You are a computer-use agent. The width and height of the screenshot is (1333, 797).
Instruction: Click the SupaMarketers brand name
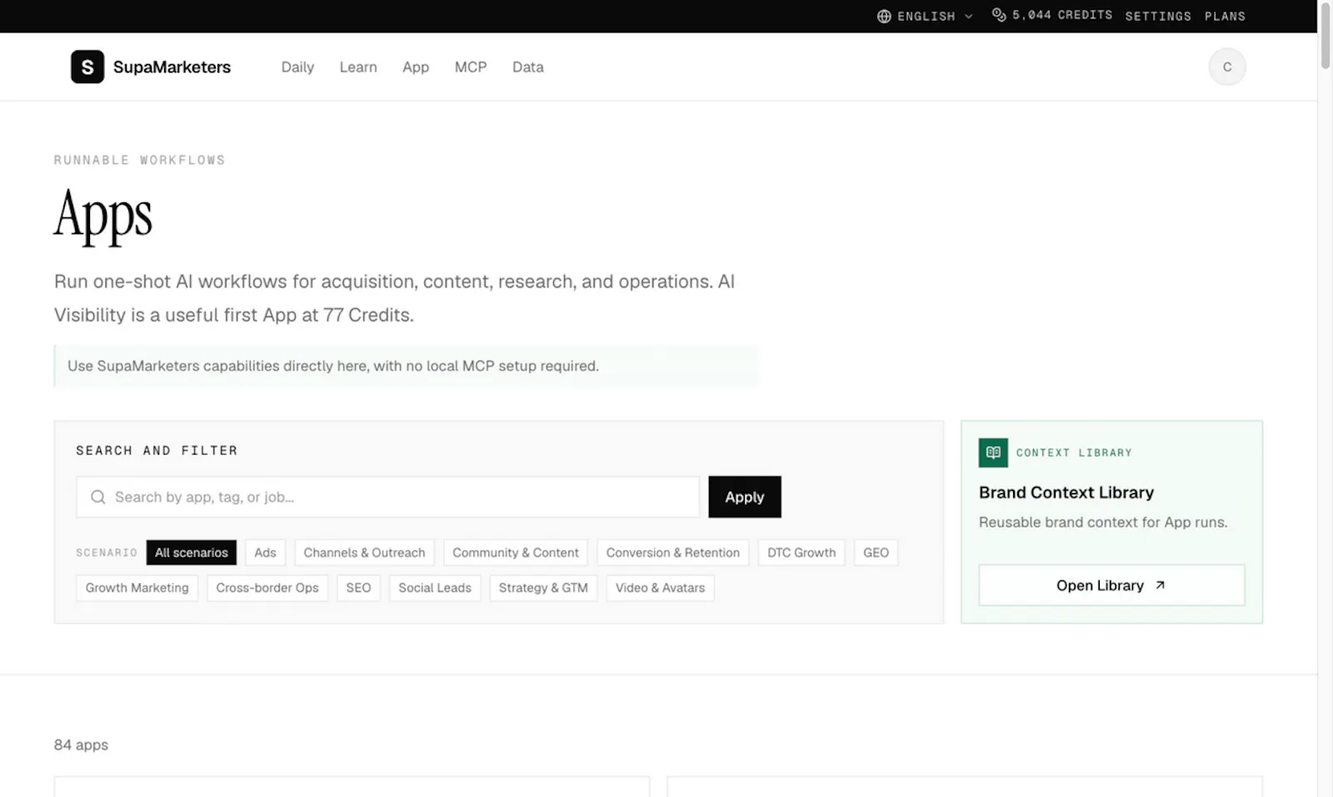[172, 67]
